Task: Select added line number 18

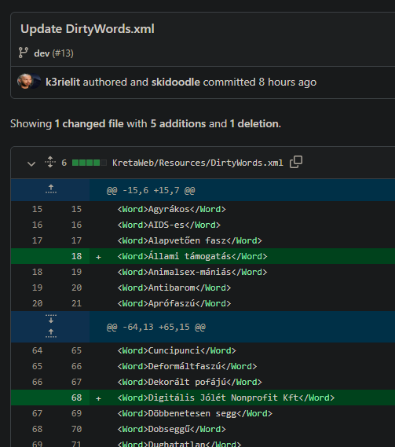Action: click(x=76, y=256)
